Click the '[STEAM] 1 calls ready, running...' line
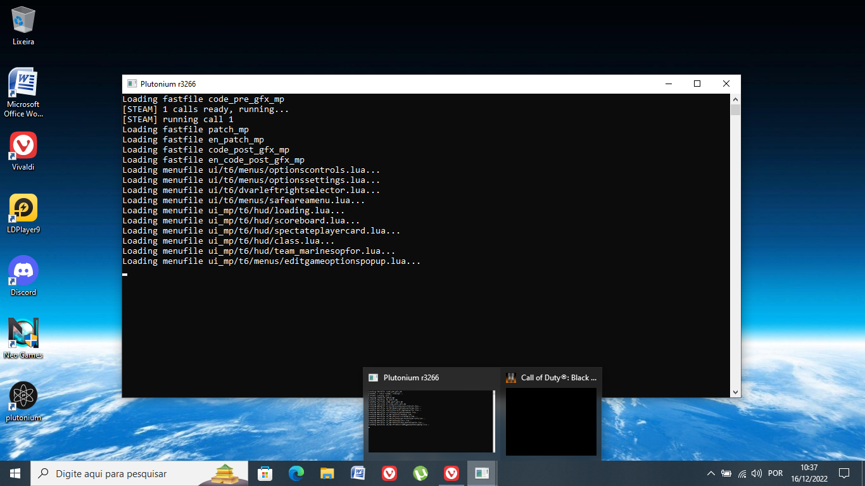The width and height of the screenshot is (865, 486). click(x=206, y=109)
